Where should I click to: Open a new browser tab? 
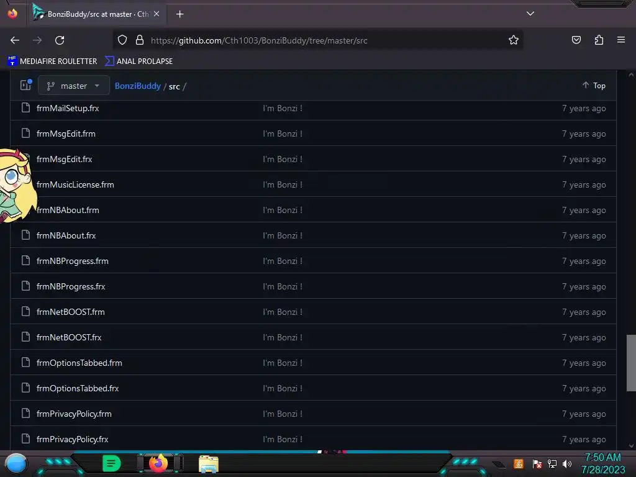(179, 14)
